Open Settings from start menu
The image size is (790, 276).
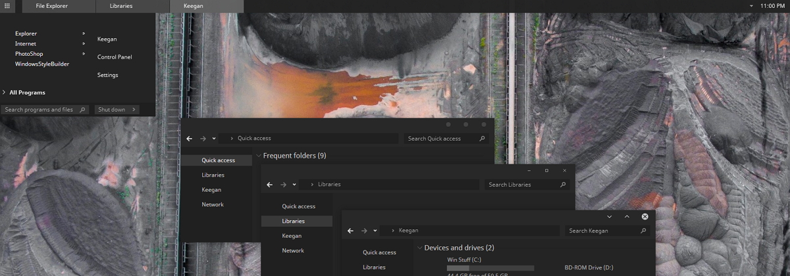108,75
